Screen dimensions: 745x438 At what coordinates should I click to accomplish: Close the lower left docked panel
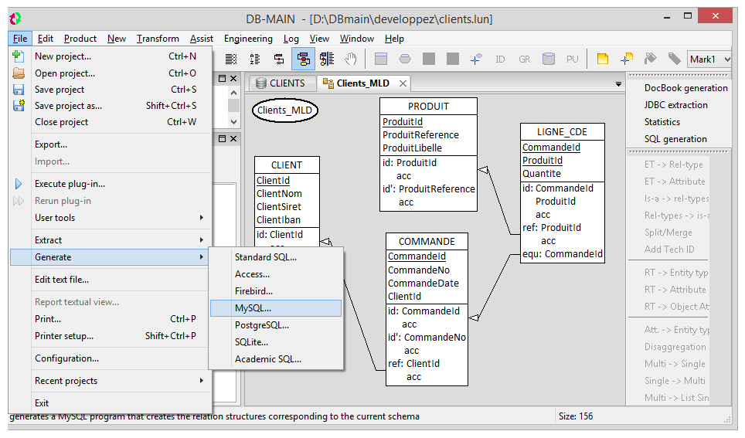pyautogui.click(x=233, y=139)
